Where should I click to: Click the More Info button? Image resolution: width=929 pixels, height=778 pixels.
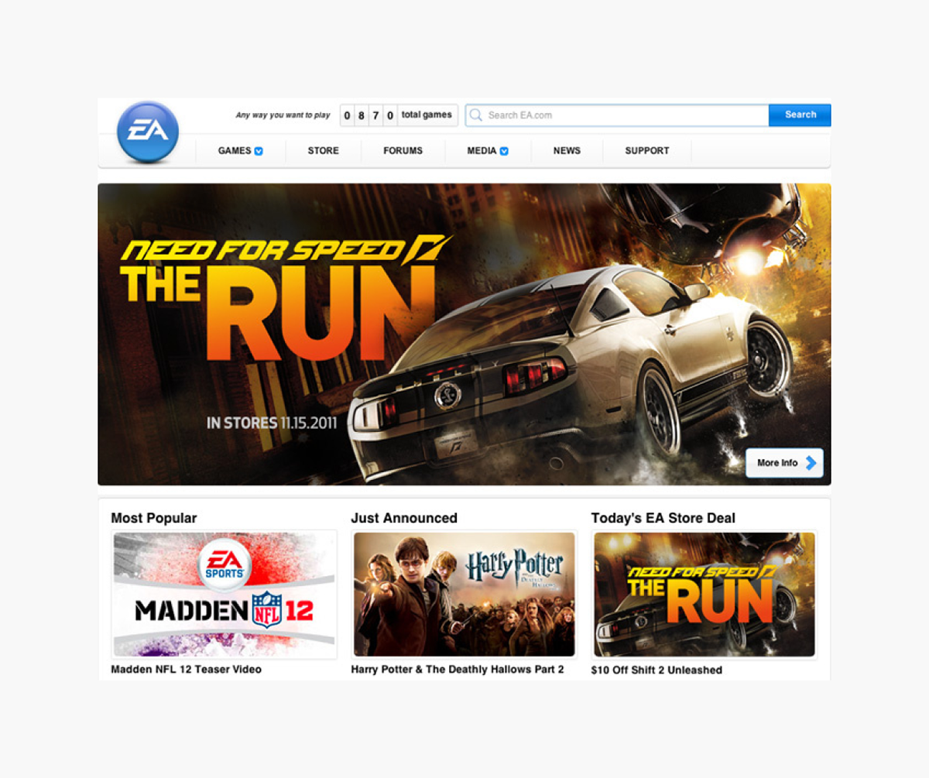tap(784, 463)
